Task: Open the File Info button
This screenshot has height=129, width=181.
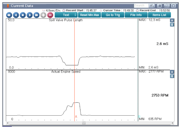Action: coord(136,15)
